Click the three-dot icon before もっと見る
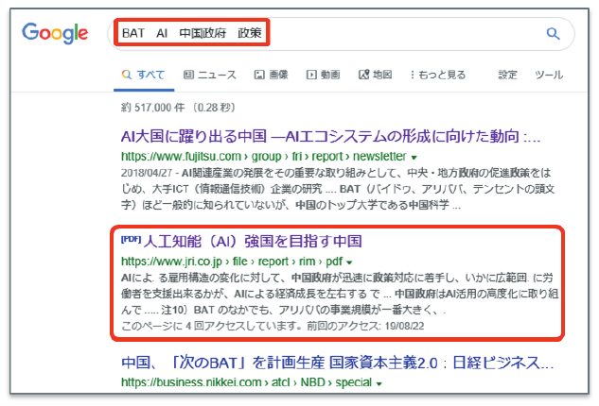599x406 pixels. tap(413, 75)
